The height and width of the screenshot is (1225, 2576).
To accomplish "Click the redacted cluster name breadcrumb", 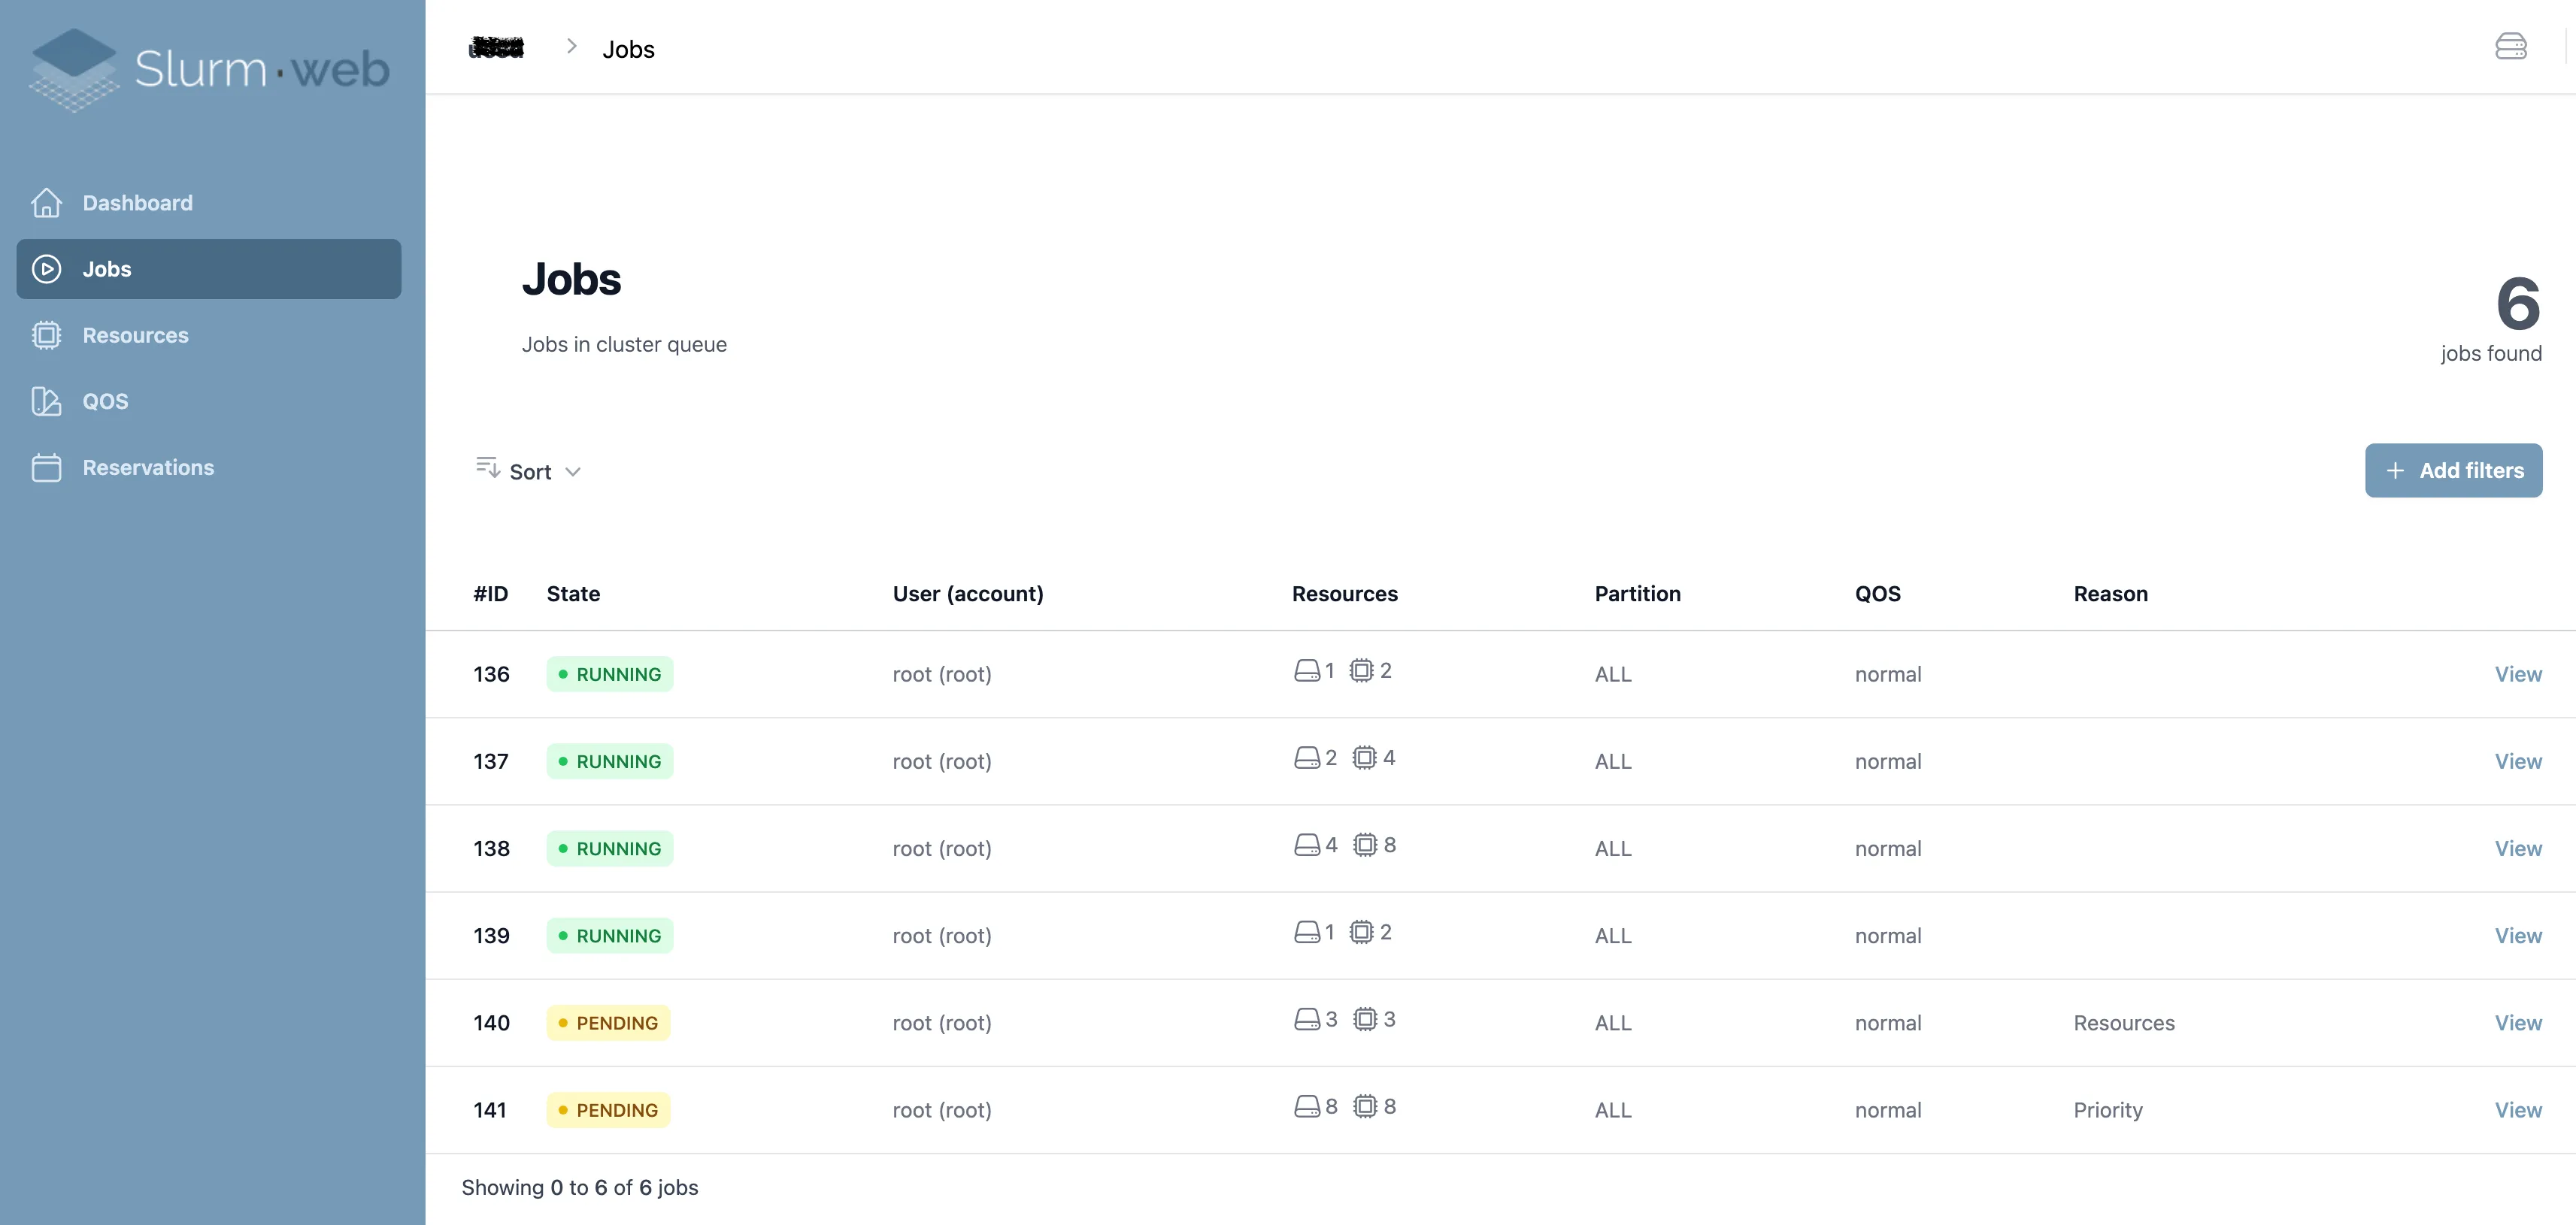I will [x=497, y=47].
